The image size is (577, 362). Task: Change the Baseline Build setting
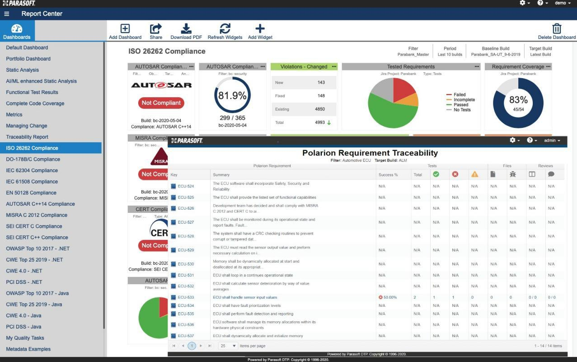[496, 51]
